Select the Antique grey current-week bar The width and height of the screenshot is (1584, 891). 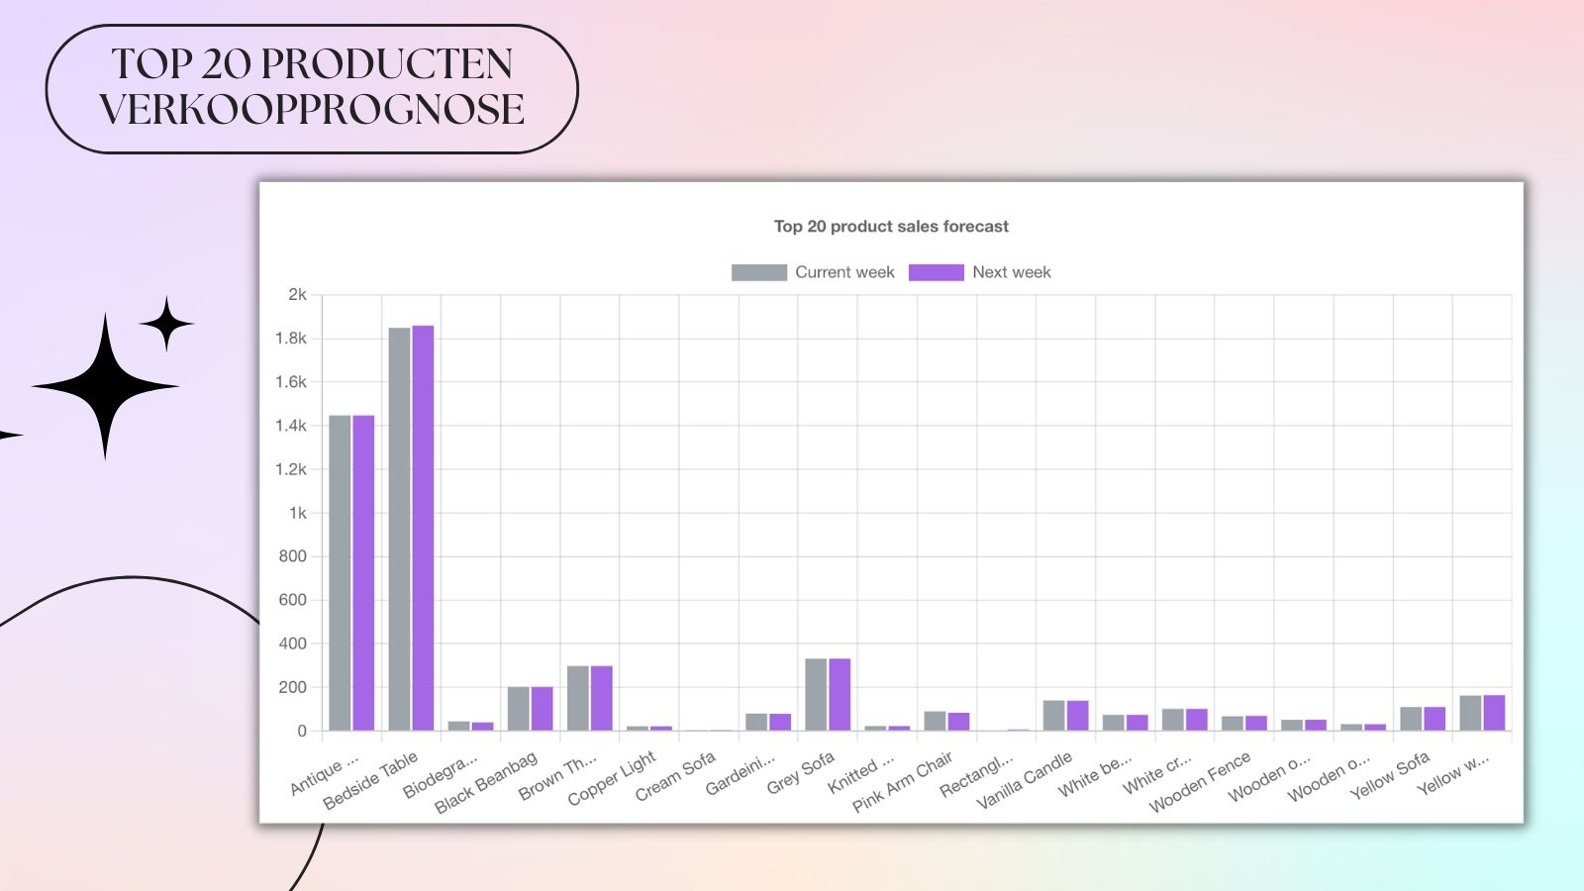point(340,573)
